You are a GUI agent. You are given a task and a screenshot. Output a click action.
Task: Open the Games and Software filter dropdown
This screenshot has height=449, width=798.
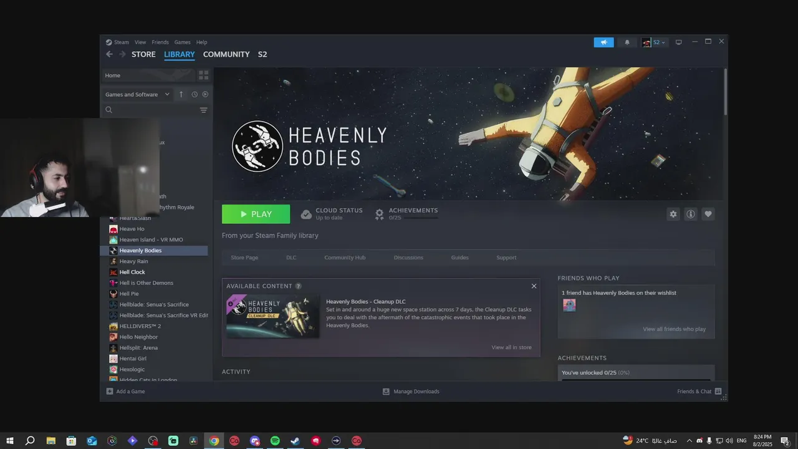click(137, 94)
